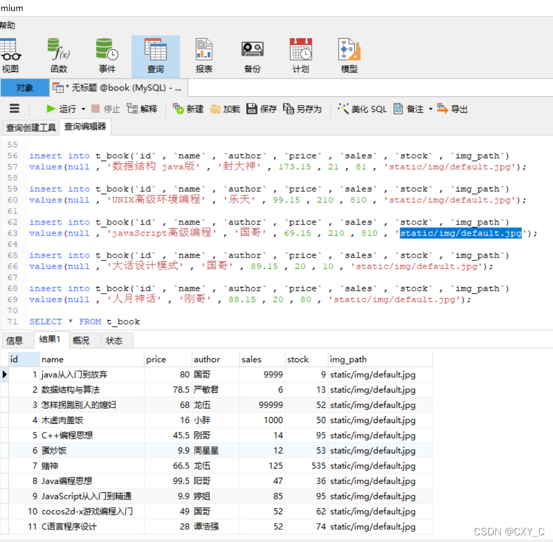
Task: Select cell '蛋炒饭'
Action: [x=92, y=450]
